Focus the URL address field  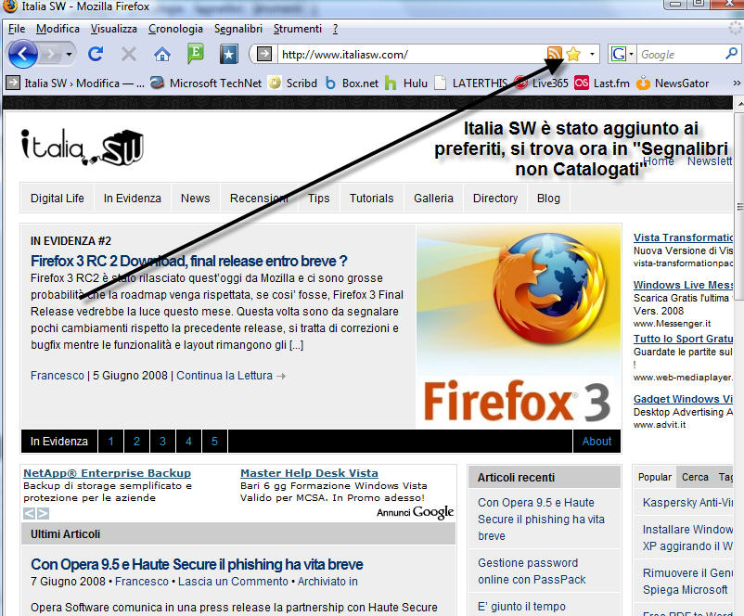pyautogui.click(x=410, y=55)
